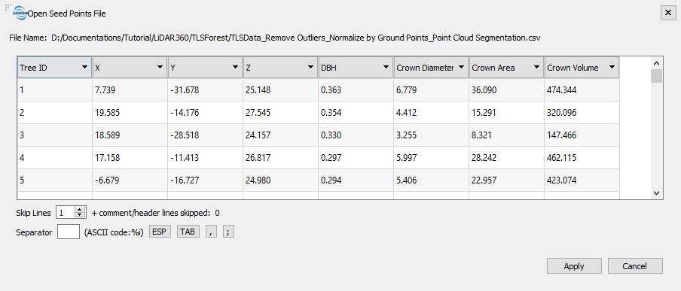Select Crown Volume cell 462.115
This screenshot has height=291, width=681.
582,157
